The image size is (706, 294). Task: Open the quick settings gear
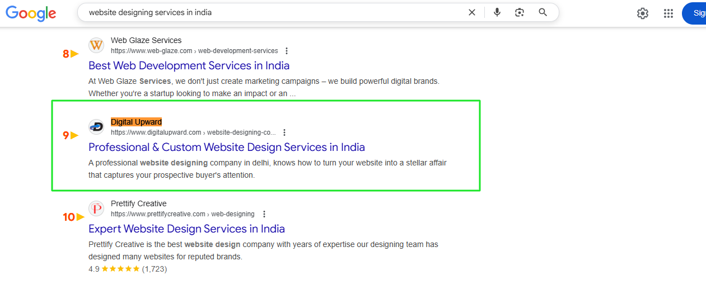click(x=642, y=13)
